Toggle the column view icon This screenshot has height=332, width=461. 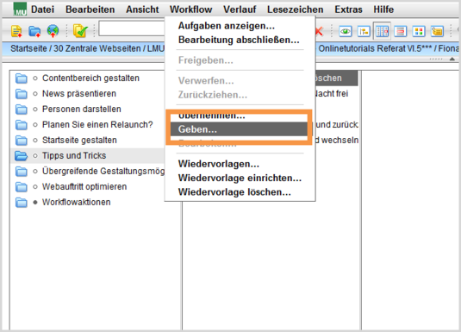click(x=382, y=31)
